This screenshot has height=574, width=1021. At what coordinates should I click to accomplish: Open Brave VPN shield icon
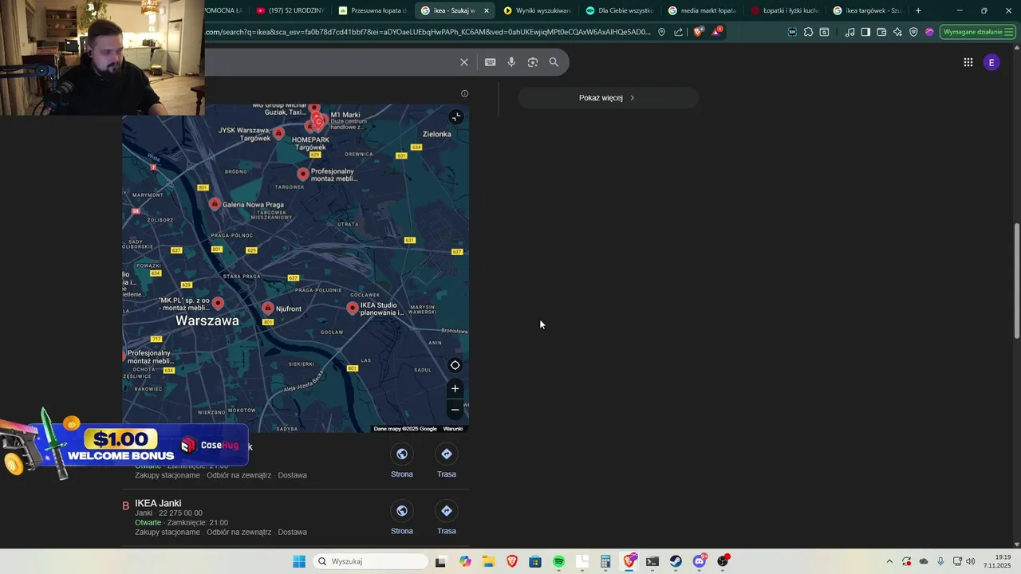coord(913,32)
